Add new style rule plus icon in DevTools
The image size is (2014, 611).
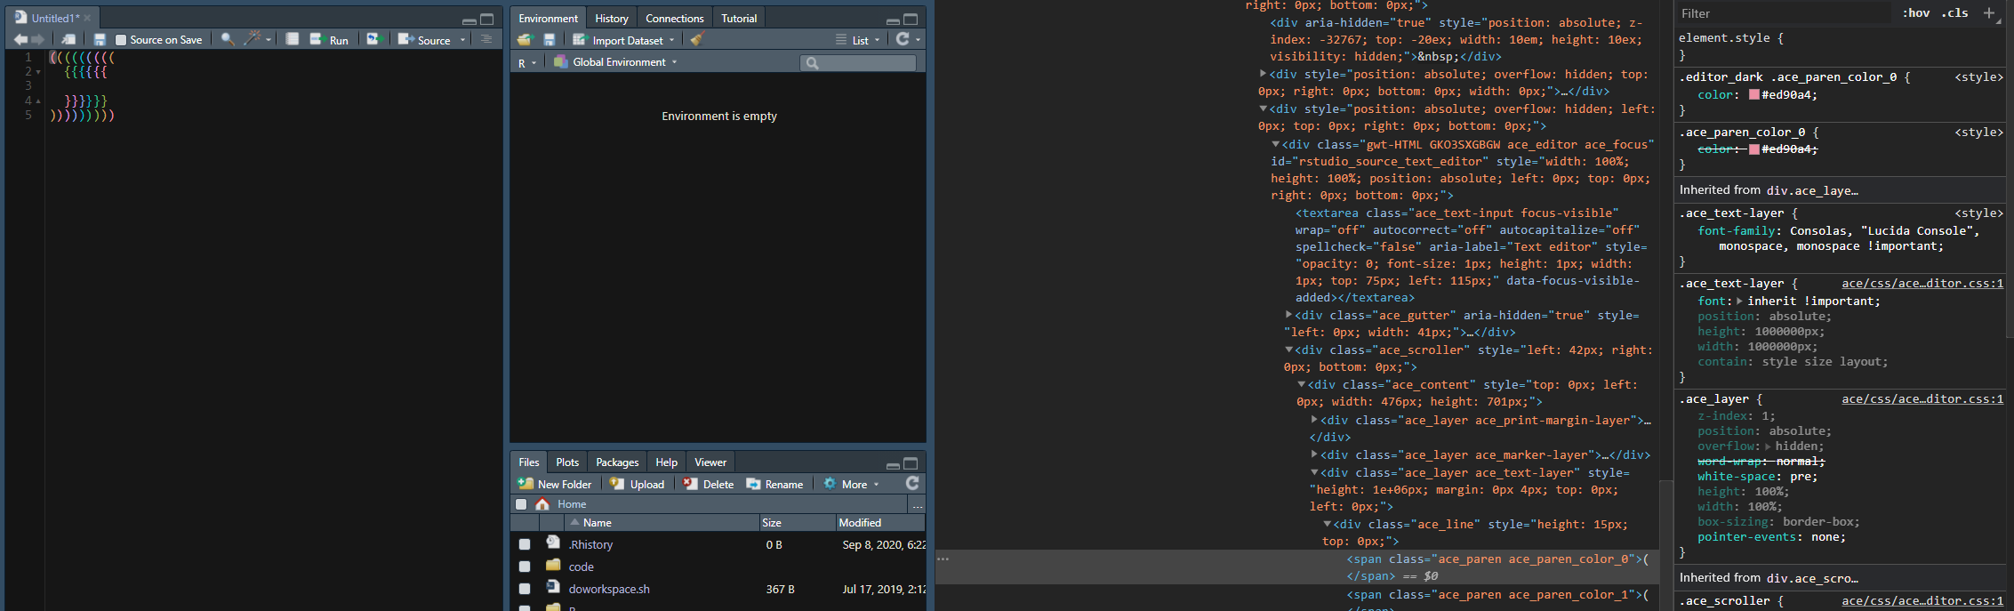(x=1989, y=13)
